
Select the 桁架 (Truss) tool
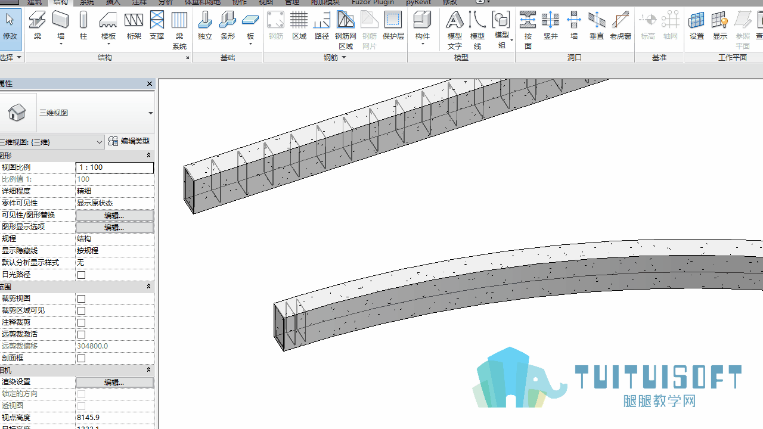(134, 25)
